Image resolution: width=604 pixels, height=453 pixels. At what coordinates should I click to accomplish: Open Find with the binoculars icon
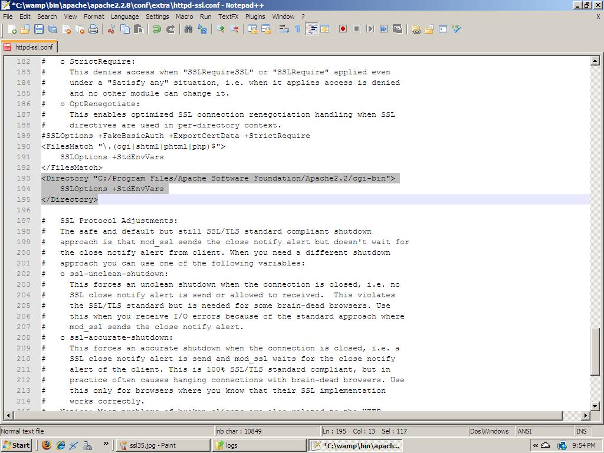click(x=189, y=29)
